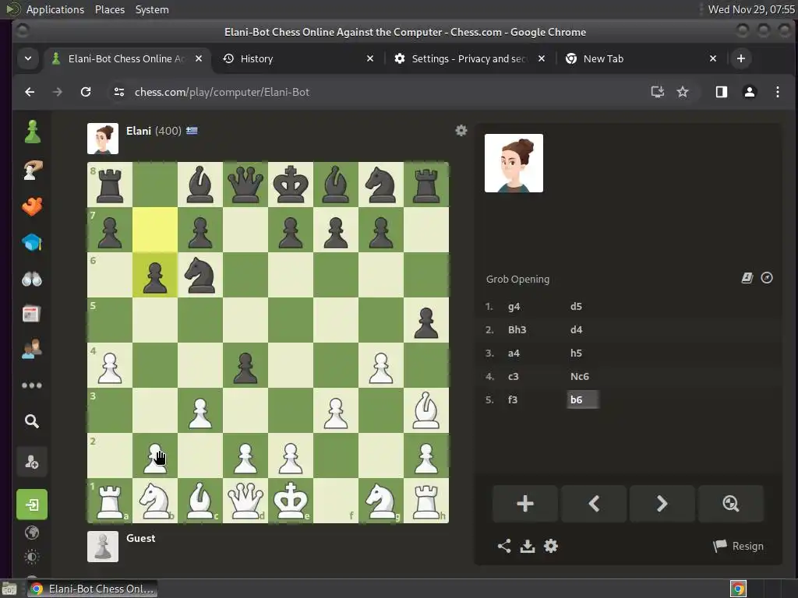The image size is (798, 598).
Task: Open the Chrome profile icon
Action: click(x=749, y=92)
